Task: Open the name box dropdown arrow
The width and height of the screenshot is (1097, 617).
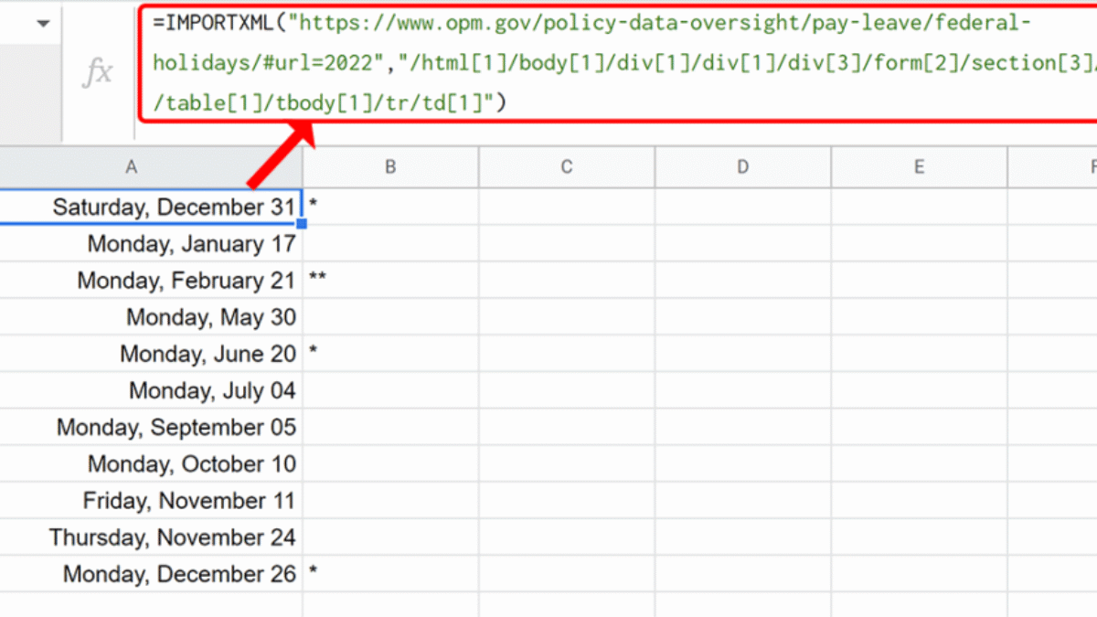Action: tap(43, 23)
